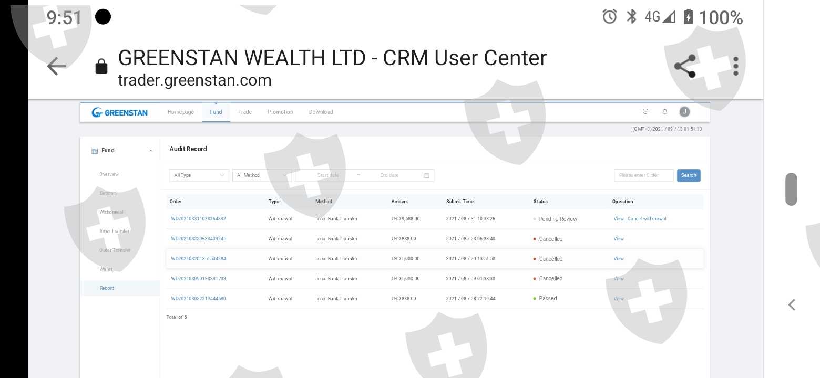Click the Order column header
This screenshot has width=820, height=378.
pyautogui.click(x=176, y=202)
